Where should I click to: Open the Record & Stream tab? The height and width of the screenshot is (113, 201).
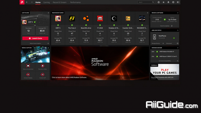pos(60,2)
